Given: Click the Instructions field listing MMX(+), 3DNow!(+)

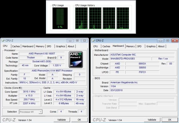Looking at the screenshot, I should (52, 82).
